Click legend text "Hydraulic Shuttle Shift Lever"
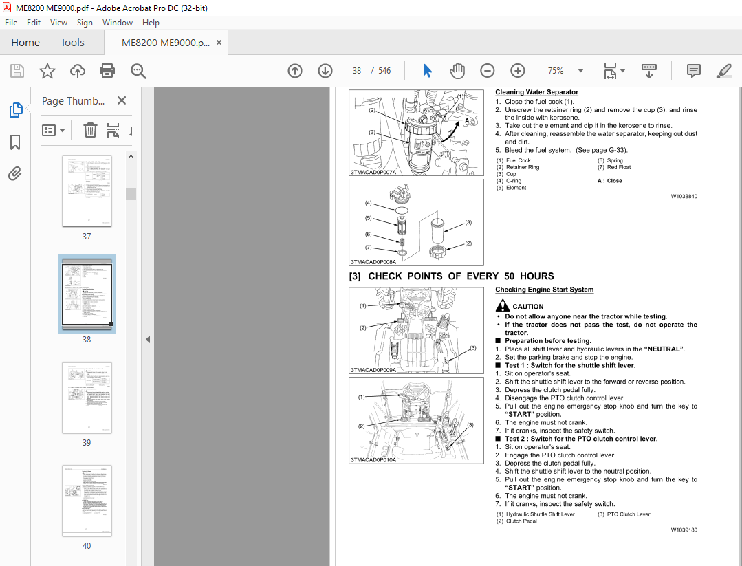This screenshot has width=742, height=566. (541, 514)
